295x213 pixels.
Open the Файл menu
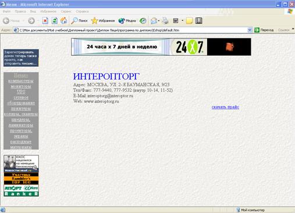coord(6,12)
